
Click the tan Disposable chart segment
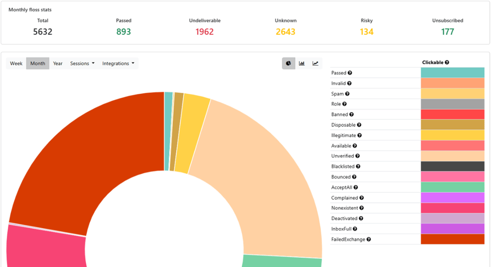click(176, 132)
